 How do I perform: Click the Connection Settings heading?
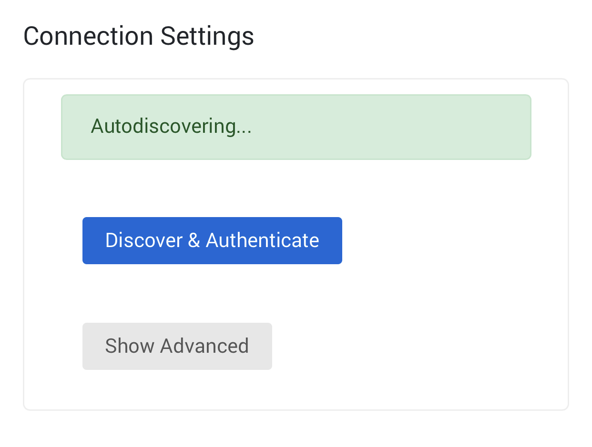pos(138,36)
